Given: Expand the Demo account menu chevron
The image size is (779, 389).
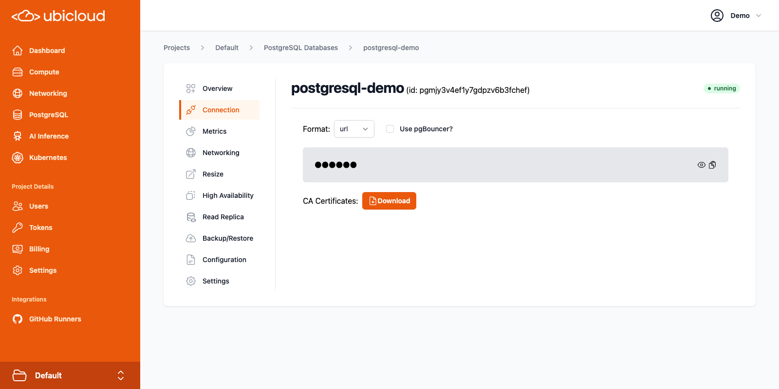Looking at the screenshot, I should [759, 16].
